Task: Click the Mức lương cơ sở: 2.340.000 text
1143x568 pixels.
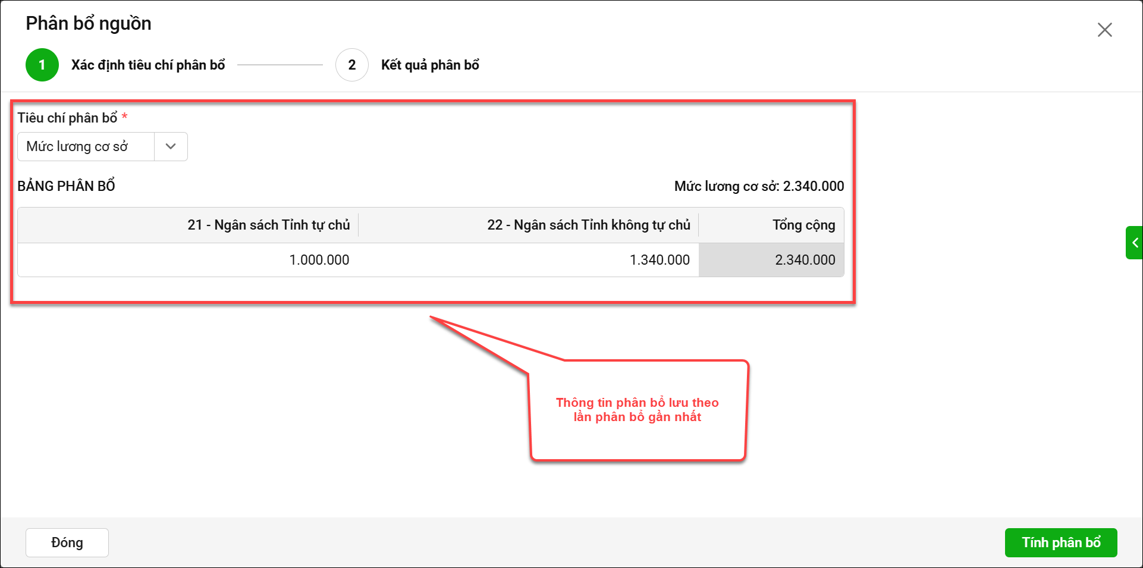Action: click(759, 186)
